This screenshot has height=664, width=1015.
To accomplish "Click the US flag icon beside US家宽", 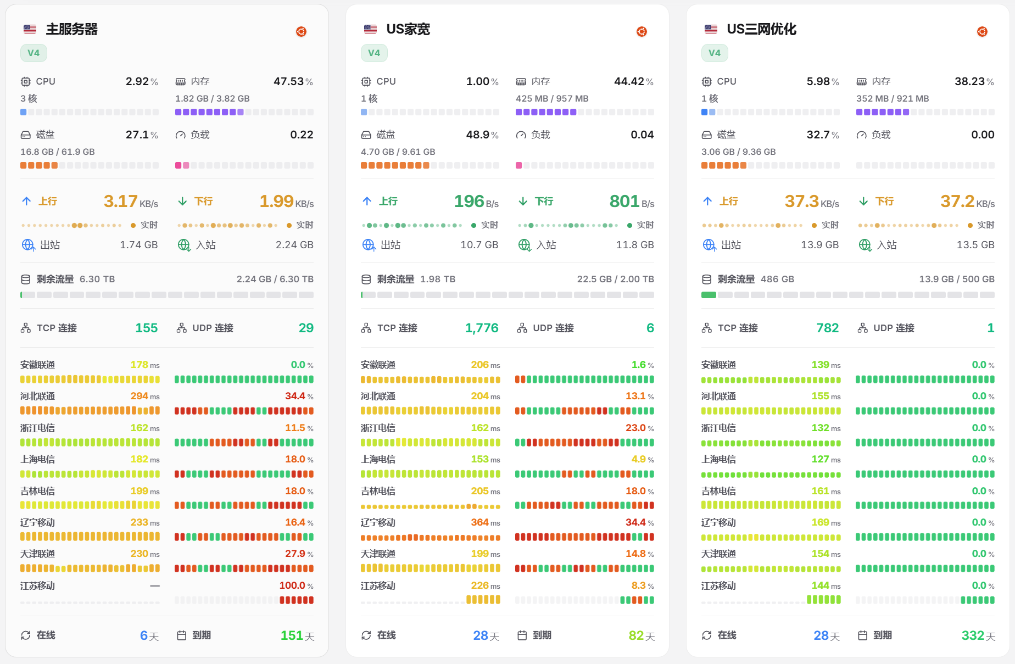I will coord(371,29).
